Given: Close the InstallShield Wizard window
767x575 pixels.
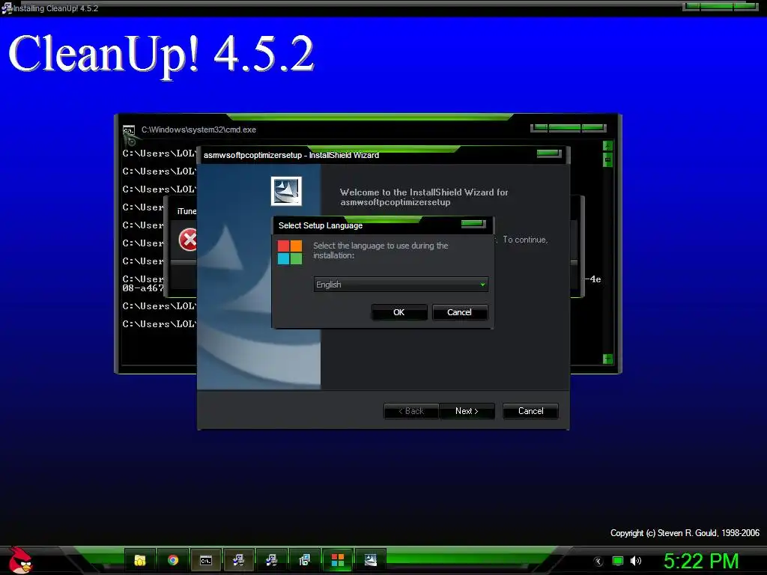Looking at the screenshot, I should (549, 153).
